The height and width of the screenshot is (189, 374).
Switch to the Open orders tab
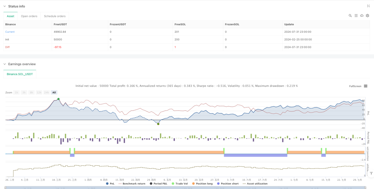[x=29, y=16]
